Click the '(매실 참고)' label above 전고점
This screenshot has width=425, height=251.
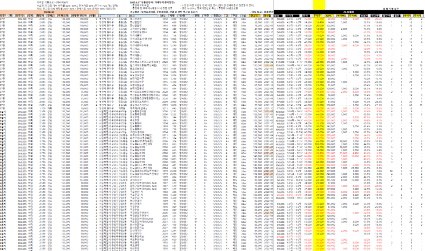[256, 12]
